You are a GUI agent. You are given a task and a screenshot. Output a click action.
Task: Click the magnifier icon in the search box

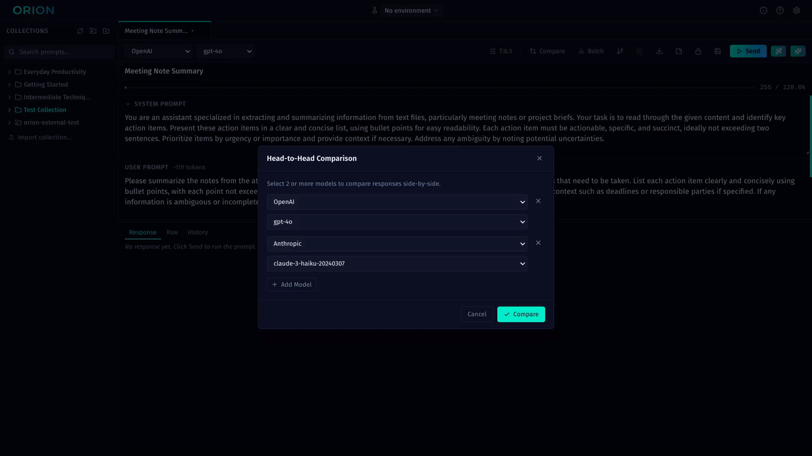(11, 52)
